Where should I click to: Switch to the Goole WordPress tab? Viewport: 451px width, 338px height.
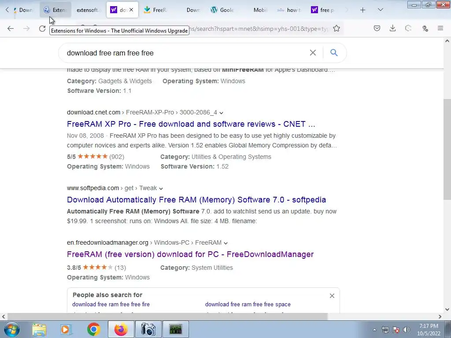(222, 10)
